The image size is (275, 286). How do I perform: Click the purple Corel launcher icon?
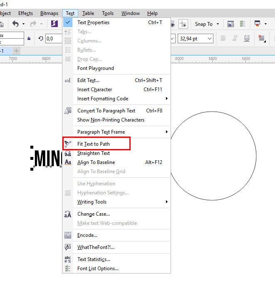(x=55, y=24)
